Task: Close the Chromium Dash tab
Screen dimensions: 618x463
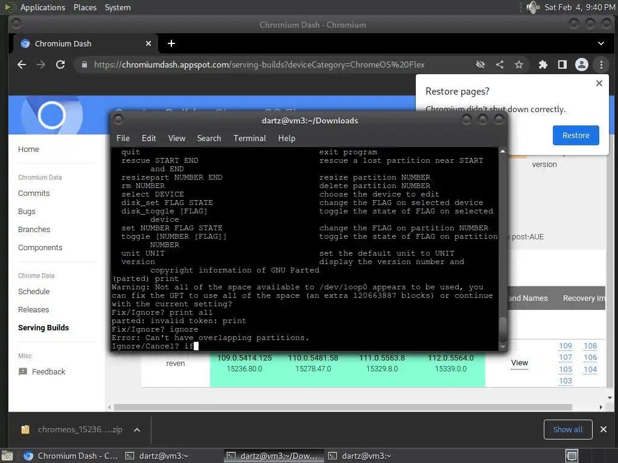Action: tap(148, 43)
